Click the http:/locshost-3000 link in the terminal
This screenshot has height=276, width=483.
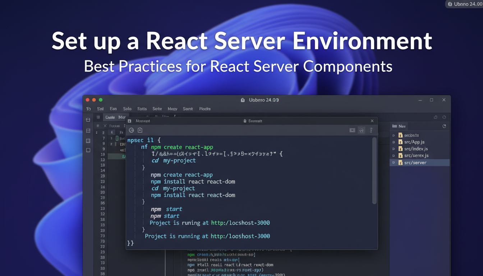(240, 223)
